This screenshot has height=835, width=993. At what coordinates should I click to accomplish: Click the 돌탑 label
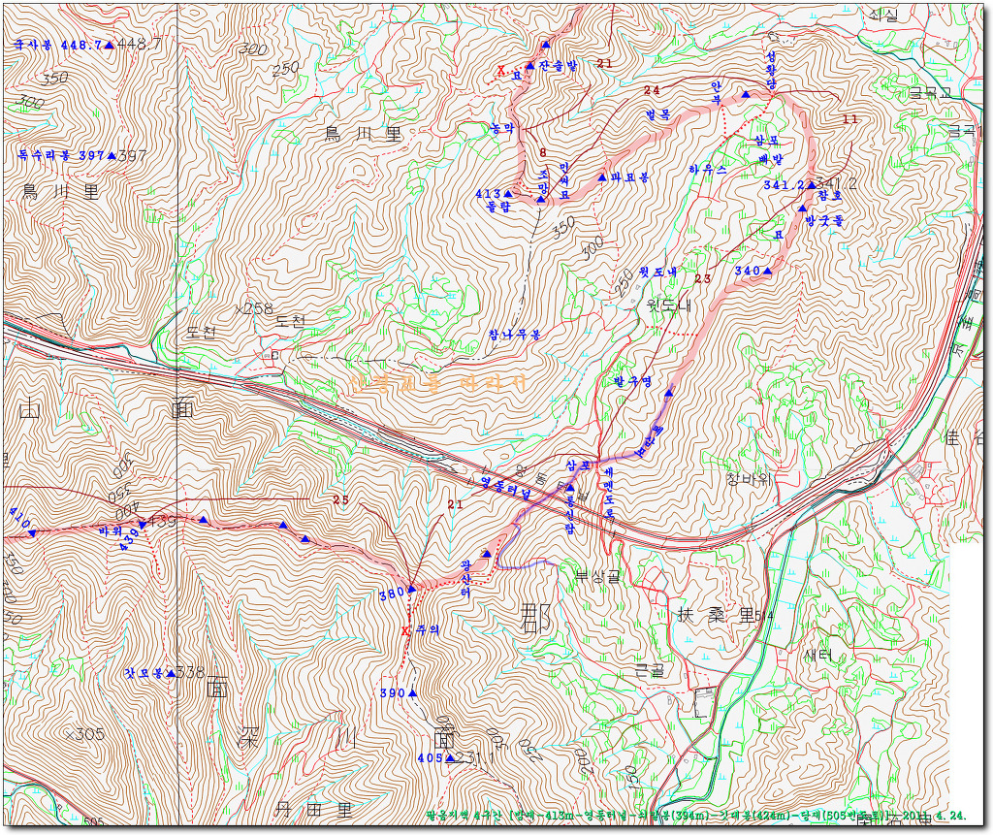pyautogui.click(x=497, y=207)
